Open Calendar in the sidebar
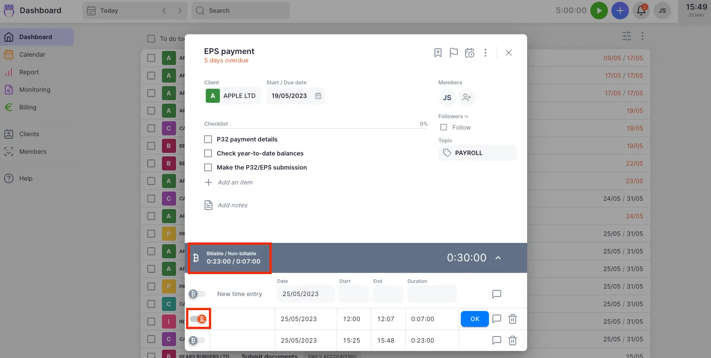The height and width of the screenshot is (358, 711). [x=32, y=54]
